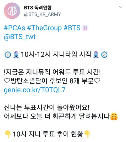The height and width of the screenshot is (142, 126).
Task: Click the pointing-down hand before 10시 지니
Action: [8, 134]
